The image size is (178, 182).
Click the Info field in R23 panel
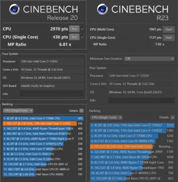click(142, 100)
